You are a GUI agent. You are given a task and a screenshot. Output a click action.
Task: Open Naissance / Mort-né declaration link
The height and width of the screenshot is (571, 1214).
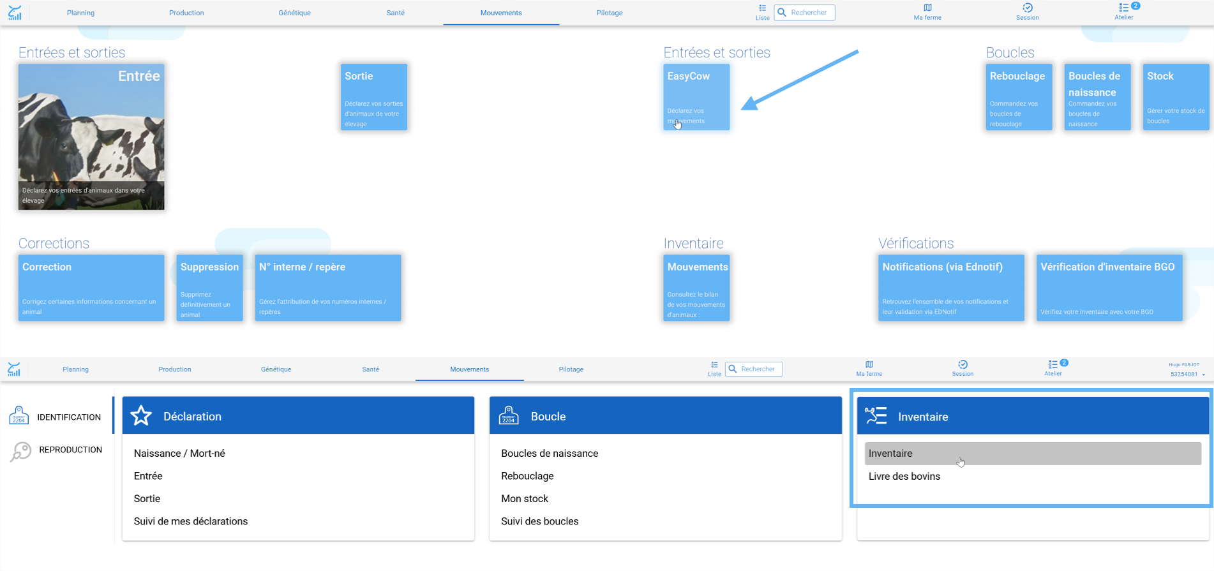(x=179, y=454)
